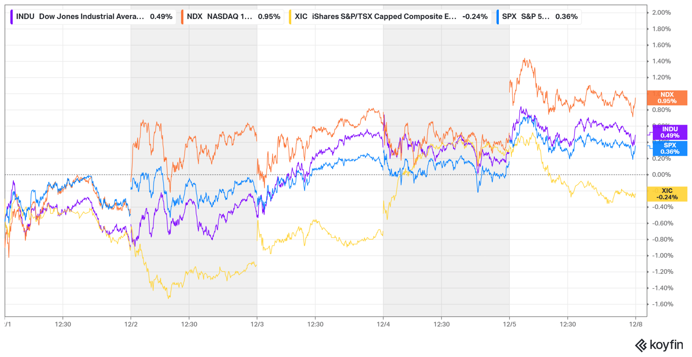Screen dimensions: 692x357
Task: Click the 1.80% y-axis label
Action: click(x=661, y=29)
